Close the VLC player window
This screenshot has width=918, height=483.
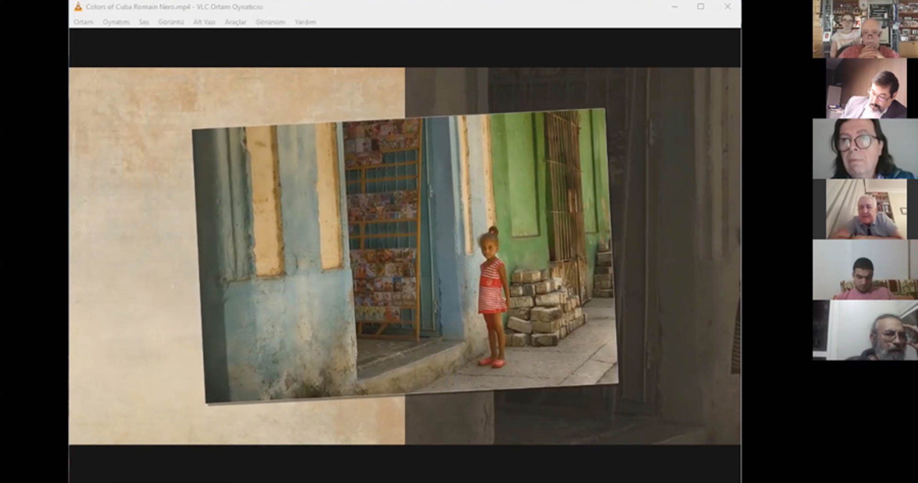(x=728, y=6)
